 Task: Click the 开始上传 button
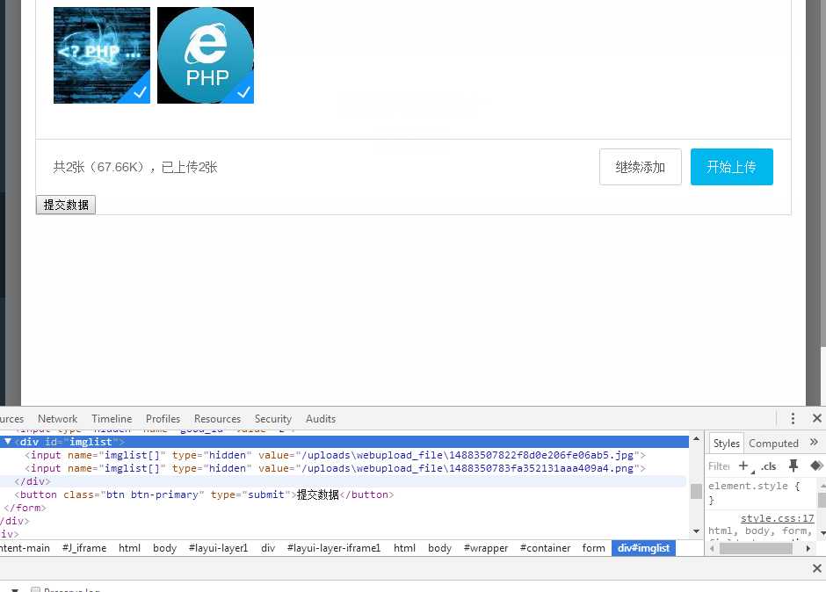coord(732,167)
